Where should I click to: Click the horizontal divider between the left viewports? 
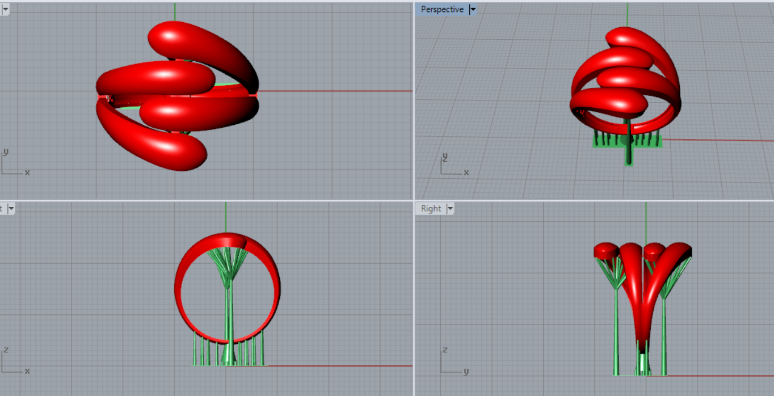coord(204,200)
